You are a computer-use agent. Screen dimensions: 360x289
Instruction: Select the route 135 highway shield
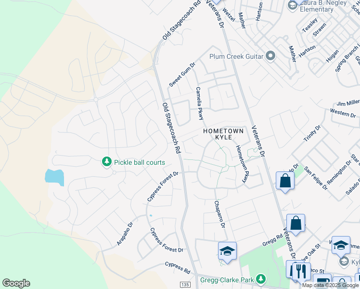185,284
